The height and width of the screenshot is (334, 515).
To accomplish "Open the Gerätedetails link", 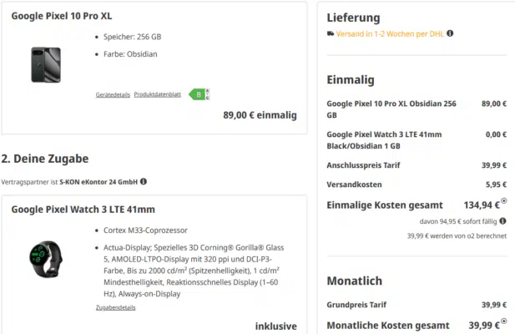I will (x=113, y=94).
